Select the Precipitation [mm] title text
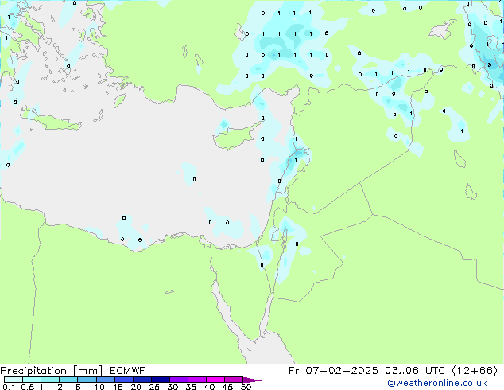504x390 pixels. [x=51, y=370]
